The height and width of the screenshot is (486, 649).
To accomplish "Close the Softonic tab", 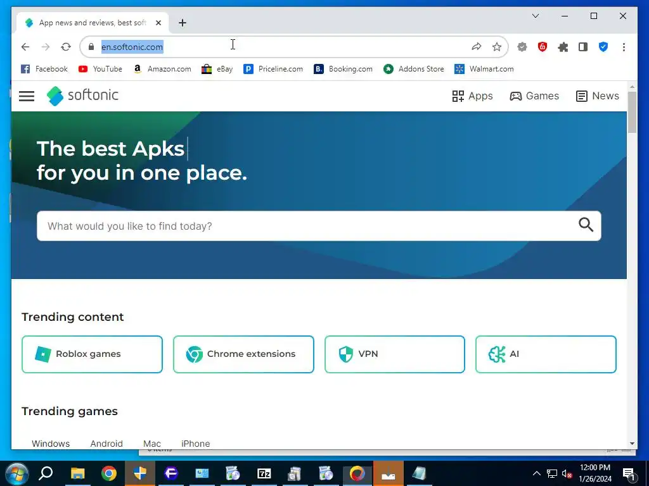I will click(x=158, y=23).
